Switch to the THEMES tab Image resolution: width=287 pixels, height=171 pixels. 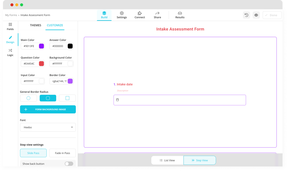tap(35, 25)
